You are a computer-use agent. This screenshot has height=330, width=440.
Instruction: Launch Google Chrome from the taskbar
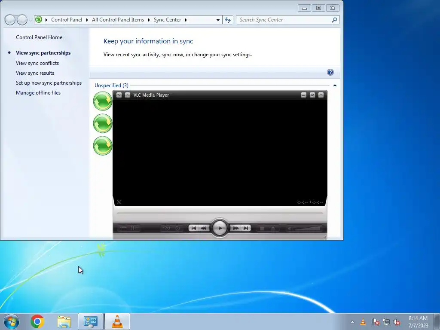(37, 321)
